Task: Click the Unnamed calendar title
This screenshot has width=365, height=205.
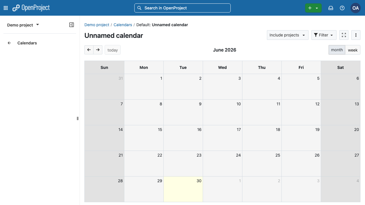Action: [x=114, y=36]
